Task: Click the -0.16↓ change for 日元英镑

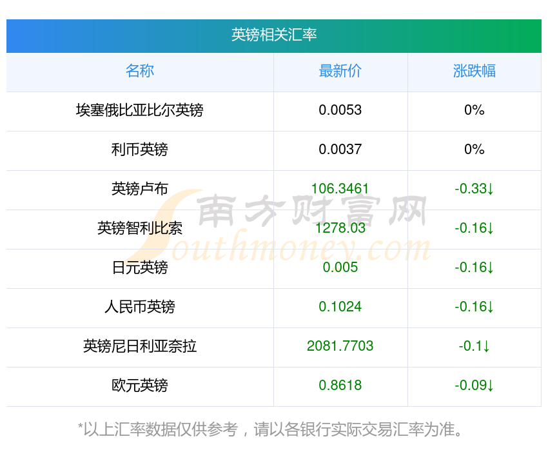Action: tap(475, 268)
